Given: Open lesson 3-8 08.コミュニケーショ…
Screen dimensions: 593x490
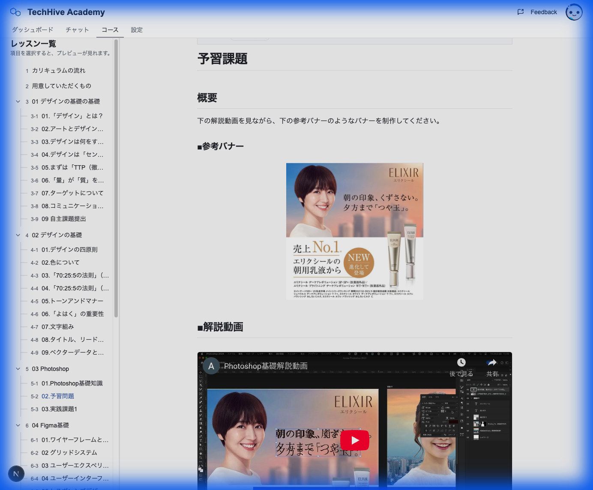Looking at the screenshot, I should tap(72, 206).
